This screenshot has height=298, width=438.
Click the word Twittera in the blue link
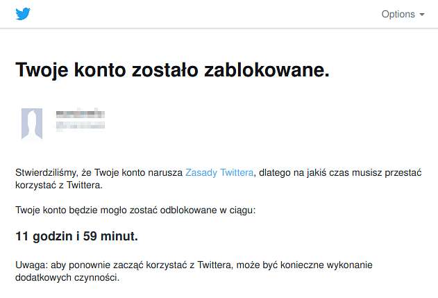[237, 172]
